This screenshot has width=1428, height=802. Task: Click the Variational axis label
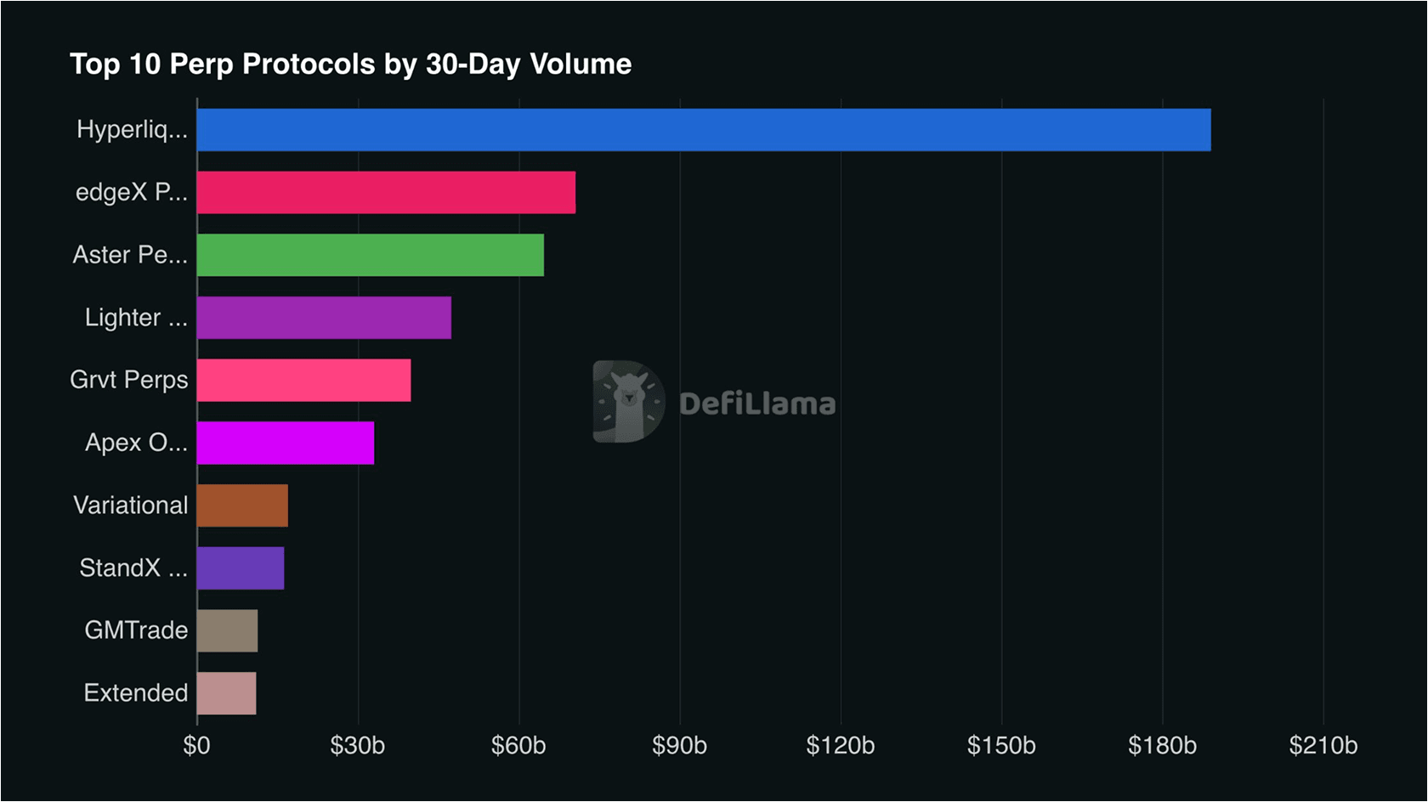pos(130,505)
